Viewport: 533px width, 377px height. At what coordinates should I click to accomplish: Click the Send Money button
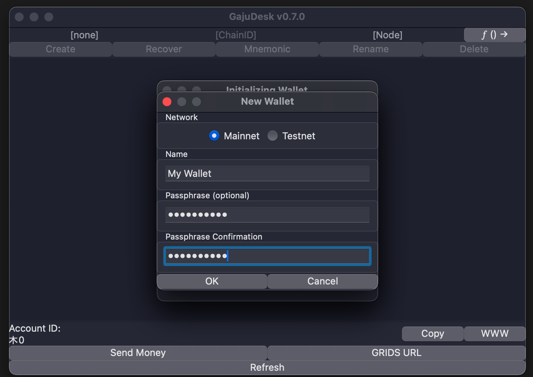138,353
